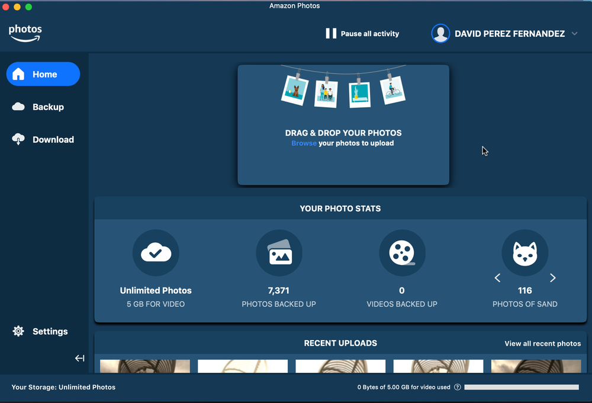
Task: Click the cat face stats icon
Action: click(525, 252)
